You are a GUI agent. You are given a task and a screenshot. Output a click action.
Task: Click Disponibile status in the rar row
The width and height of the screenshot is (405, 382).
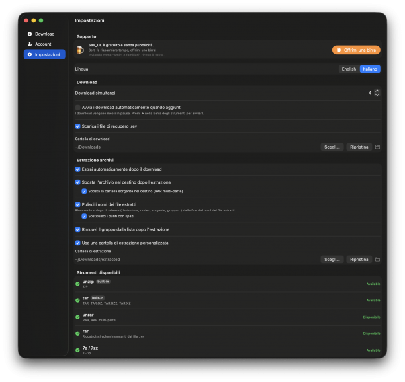click(x=371, y=334)
